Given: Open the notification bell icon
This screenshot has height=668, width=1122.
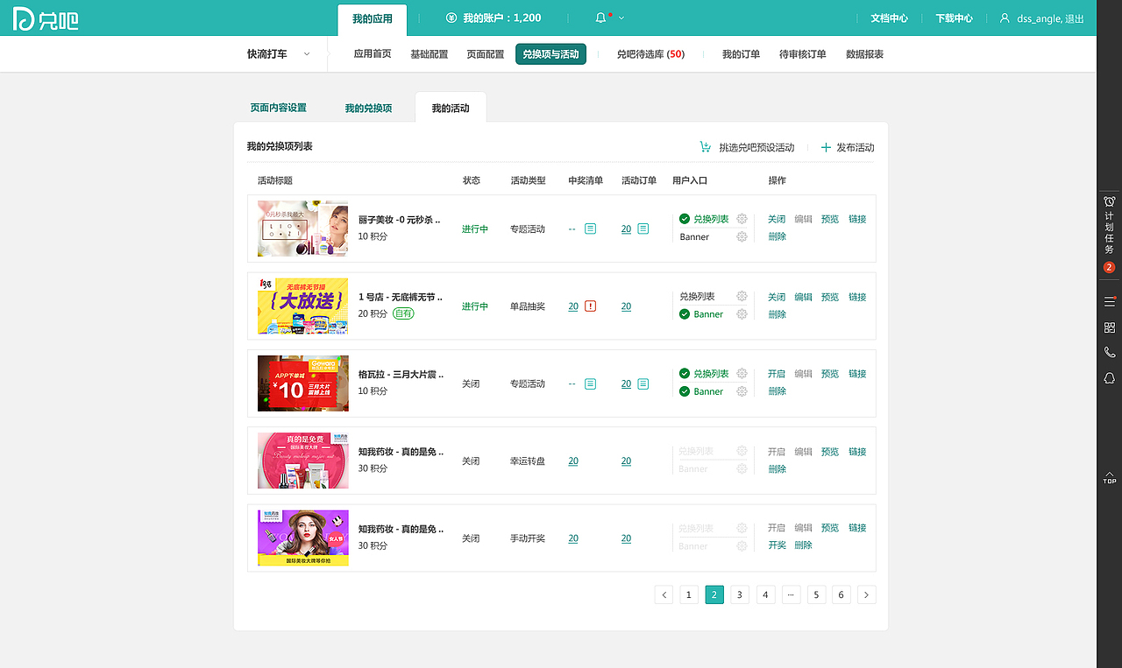Looking at the screenshot, I should point(600,18).
